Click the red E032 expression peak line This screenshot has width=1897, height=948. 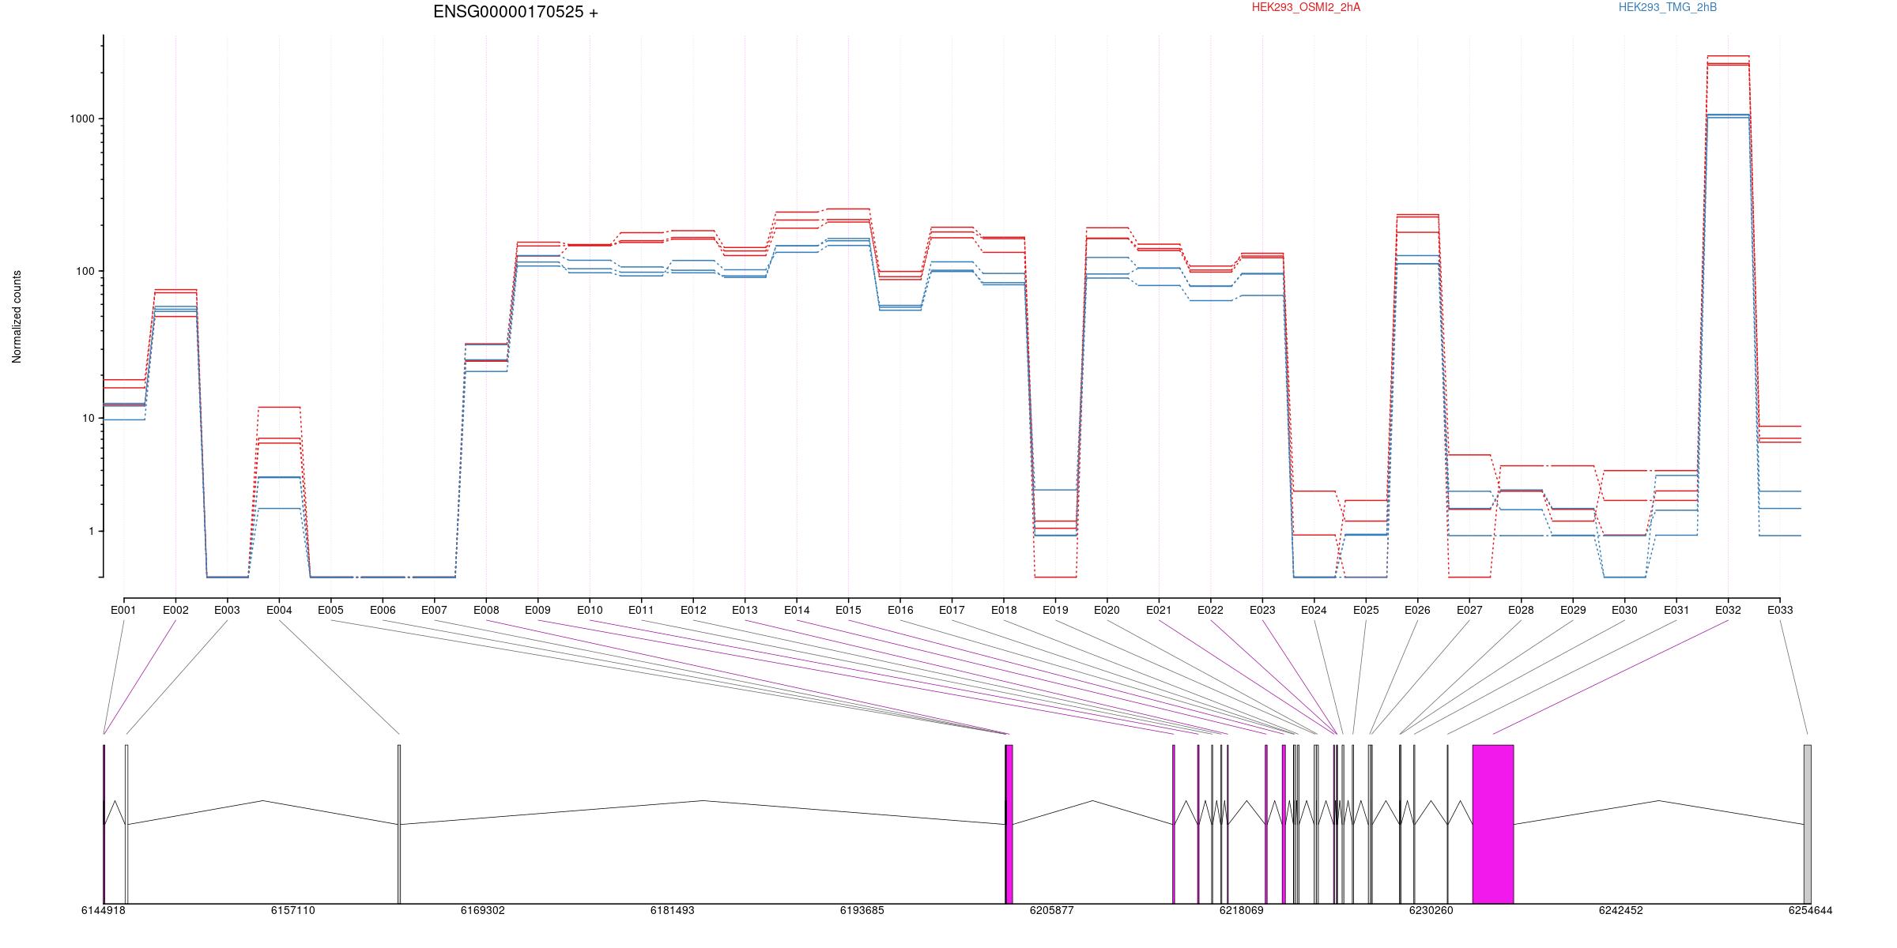(x=1728, y=56)
